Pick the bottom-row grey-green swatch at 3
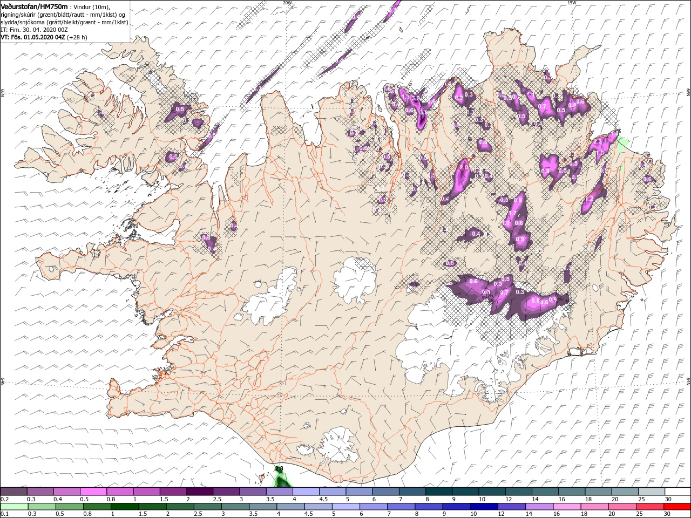This screenshot has width=691, height=518. coord(235,507)
